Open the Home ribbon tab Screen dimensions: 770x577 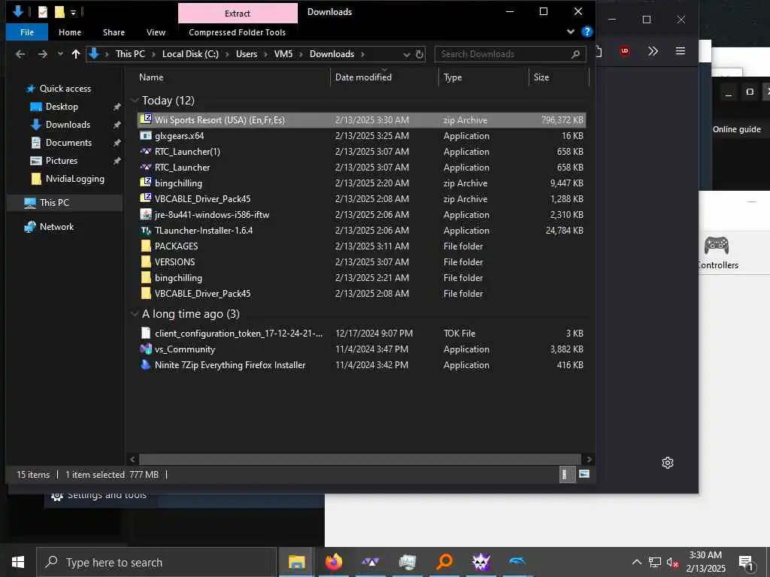coord(70,32)
